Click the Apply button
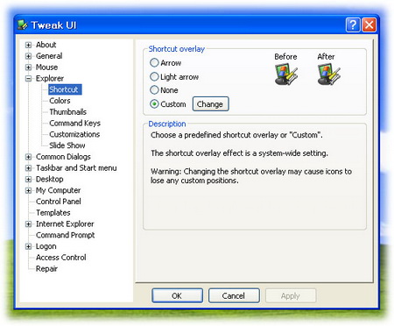Screen dimensions: 394x326 [x=291, y=295]
